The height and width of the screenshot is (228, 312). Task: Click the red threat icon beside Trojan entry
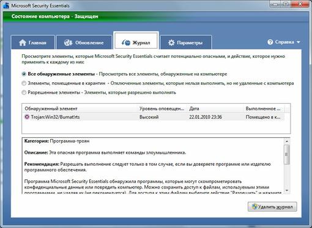tap(27, 117)
